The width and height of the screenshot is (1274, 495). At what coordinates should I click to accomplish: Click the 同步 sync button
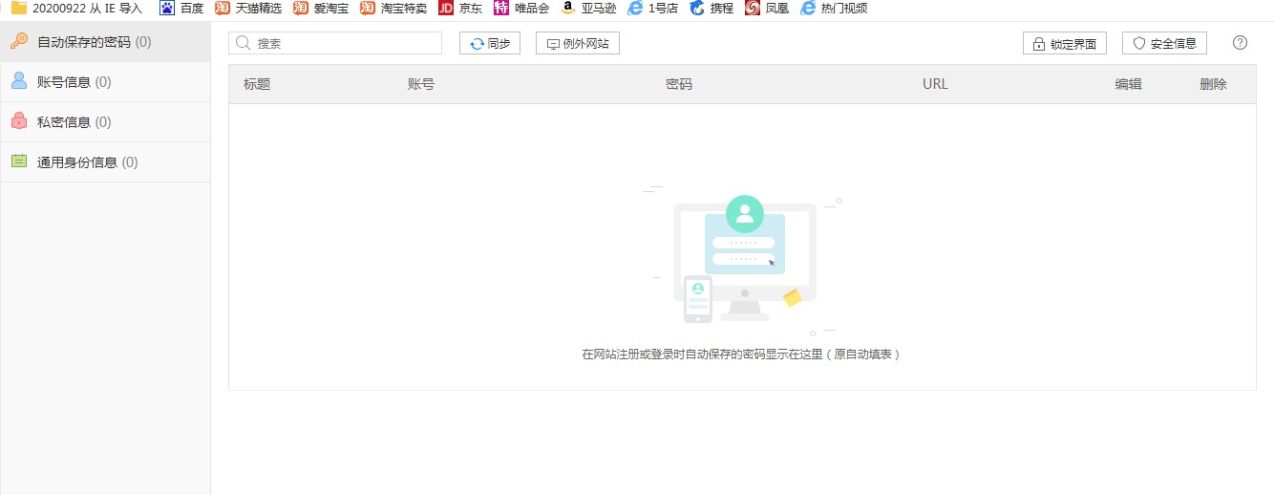click(490, 43)
